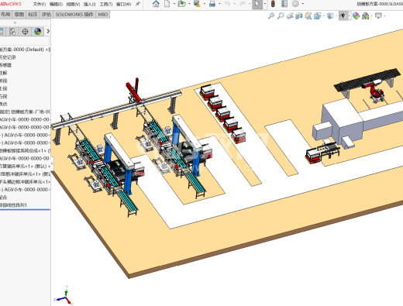The width and height of the screenshot is (403, 306).
Task: Switch to the 草图 tab
Action: [19, 15]
